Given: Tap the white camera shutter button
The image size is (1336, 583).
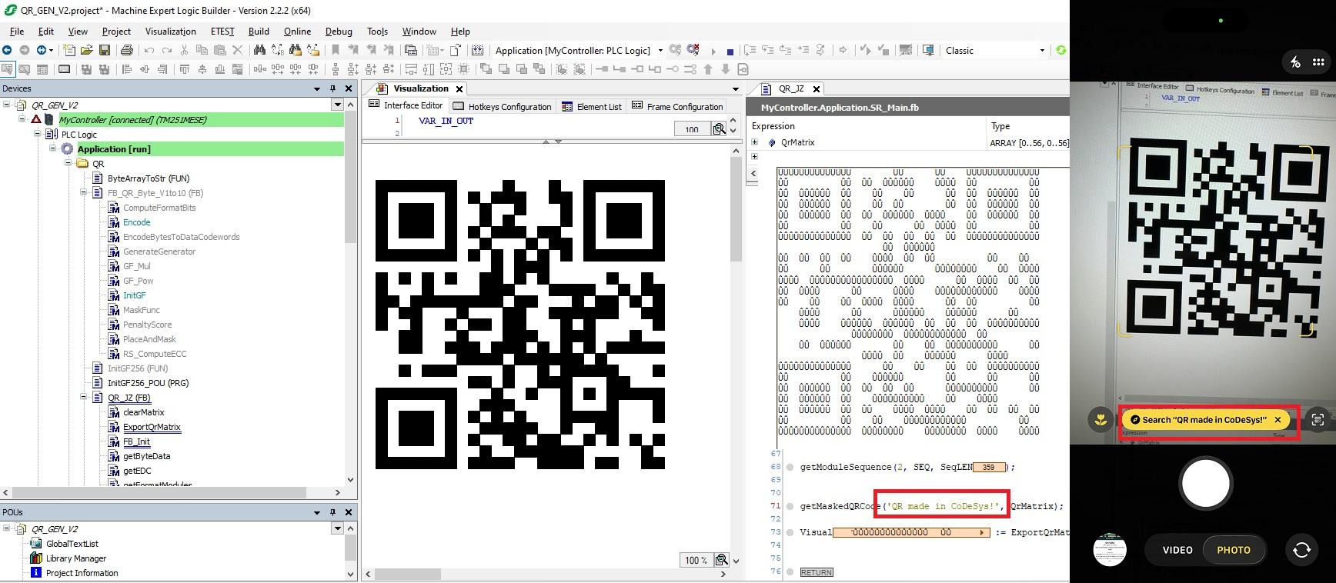Looking at the screenshot, I should (x=1205, y=483).
